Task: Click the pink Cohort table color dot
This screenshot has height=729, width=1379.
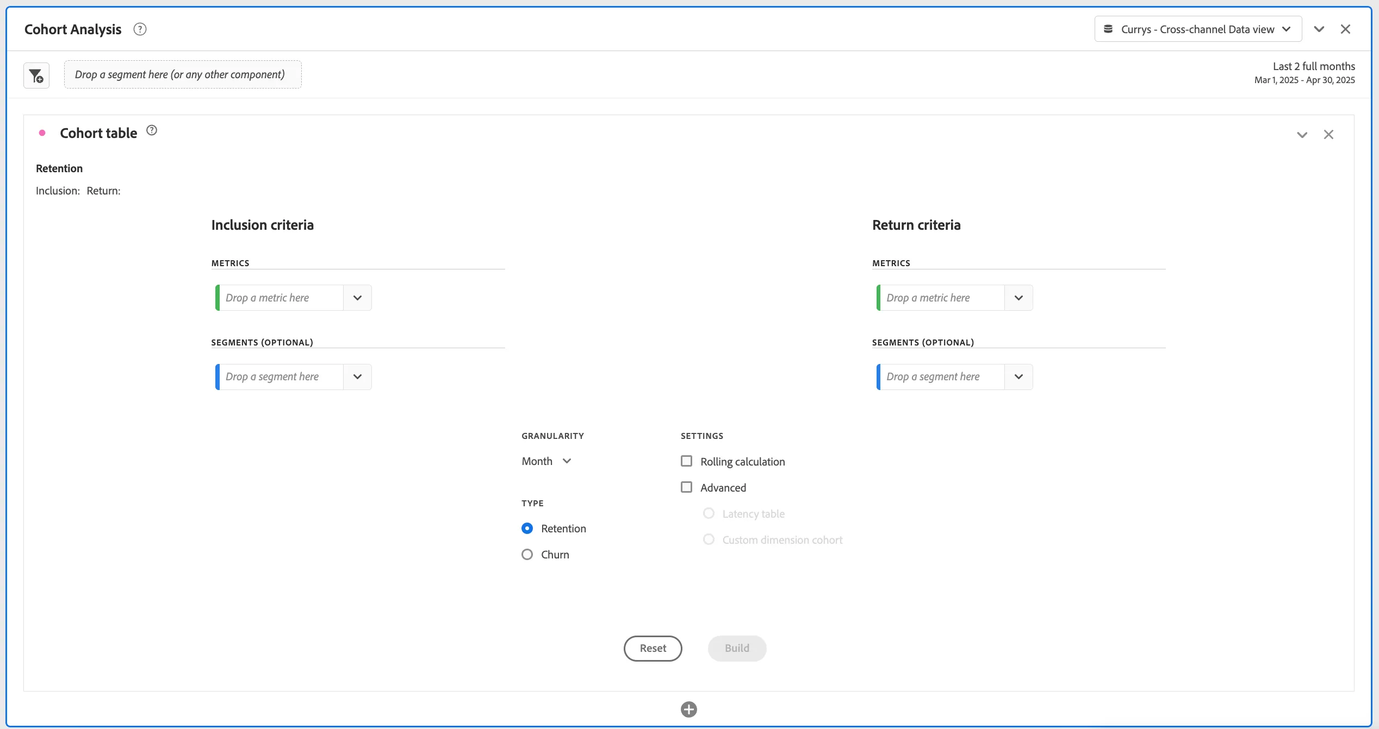Action: coord(42,133)
